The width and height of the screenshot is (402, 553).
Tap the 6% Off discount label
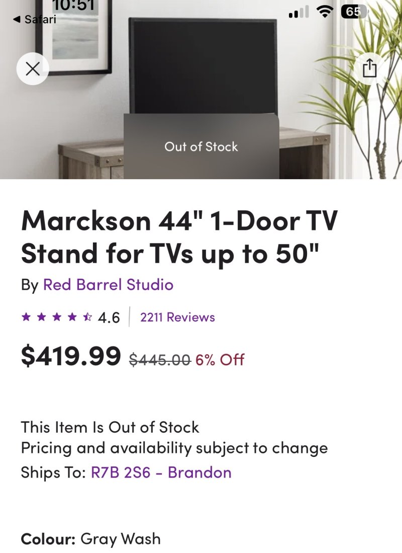(x=220, y=359)
